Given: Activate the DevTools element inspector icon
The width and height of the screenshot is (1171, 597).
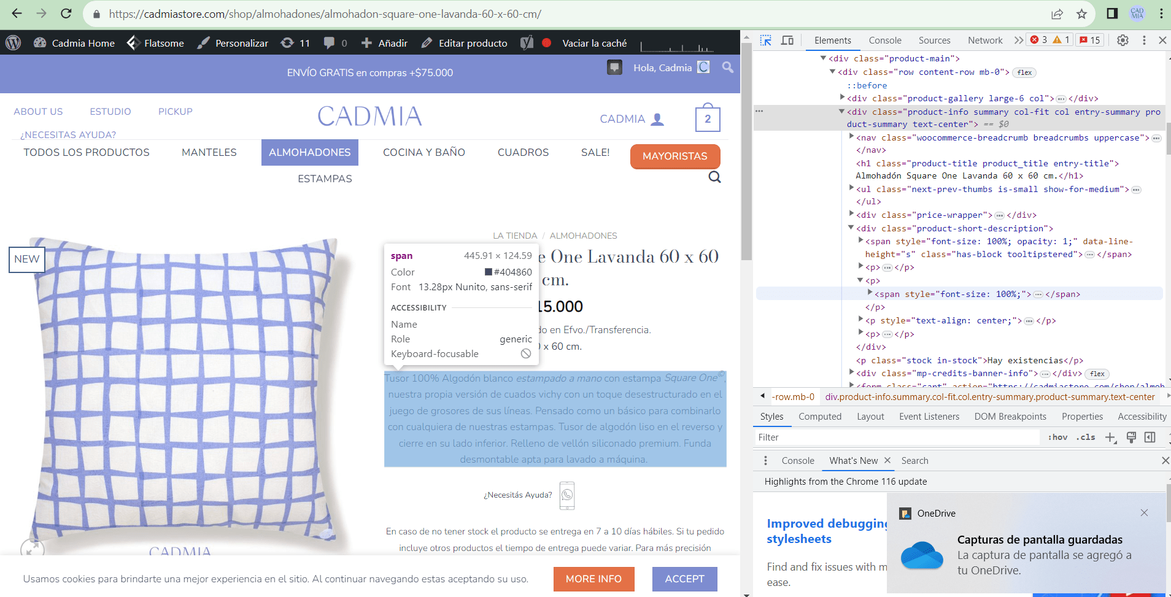Looking at the screenshot, I should [766, 40].
